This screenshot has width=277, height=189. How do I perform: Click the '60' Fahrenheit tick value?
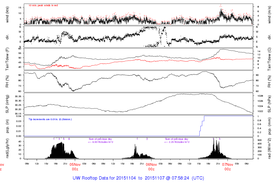tap(20, 49)
